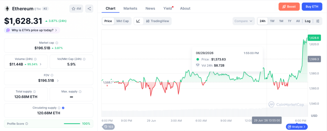Open the Compare dropdown
Image resolution: width=327 pixels, height=131 pixels.
pos(244,21)
